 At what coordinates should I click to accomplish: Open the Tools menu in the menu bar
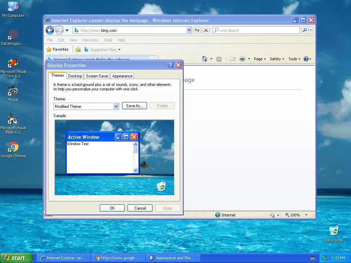pyautogui.click(x=108, y=40)
